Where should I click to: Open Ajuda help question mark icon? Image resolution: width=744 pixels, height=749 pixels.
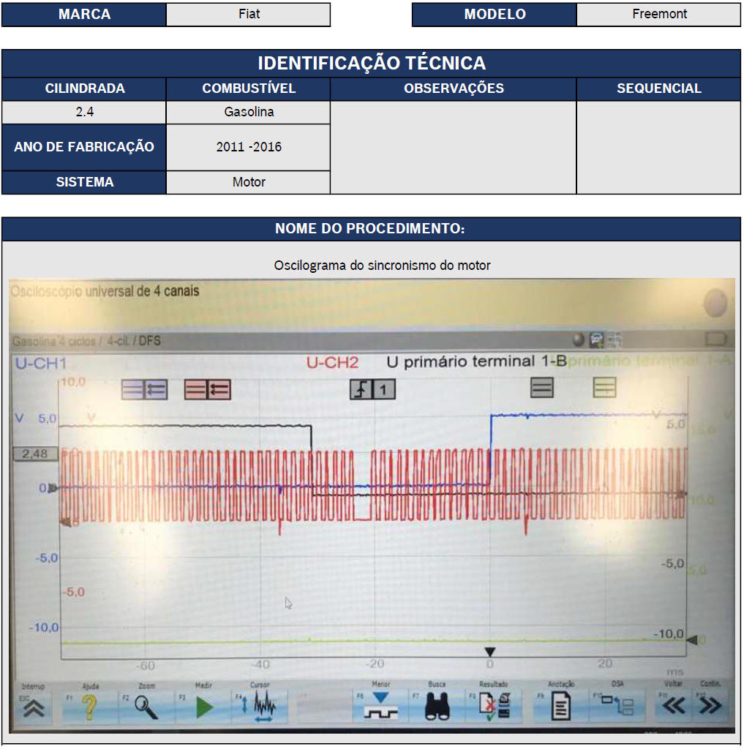coord(90,707)
